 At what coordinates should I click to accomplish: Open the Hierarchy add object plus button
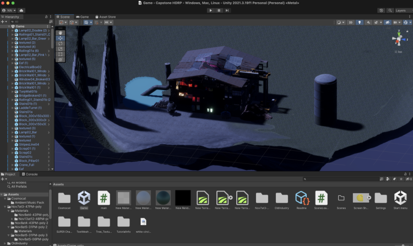(3, 21)
